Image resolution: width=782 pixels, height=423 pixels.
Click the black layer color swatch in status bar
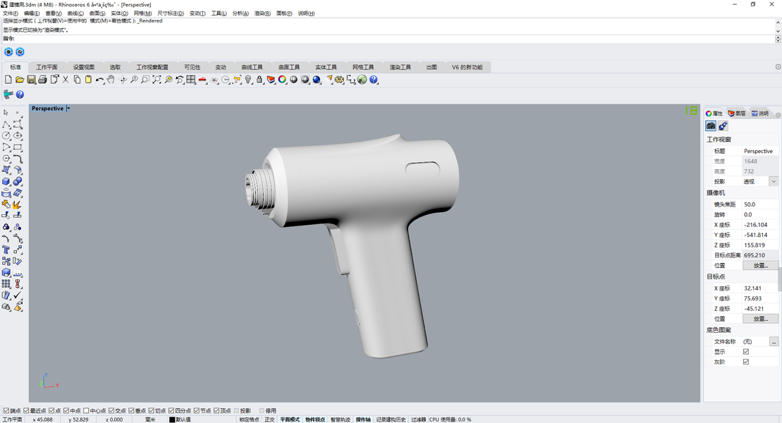[172, 419]
